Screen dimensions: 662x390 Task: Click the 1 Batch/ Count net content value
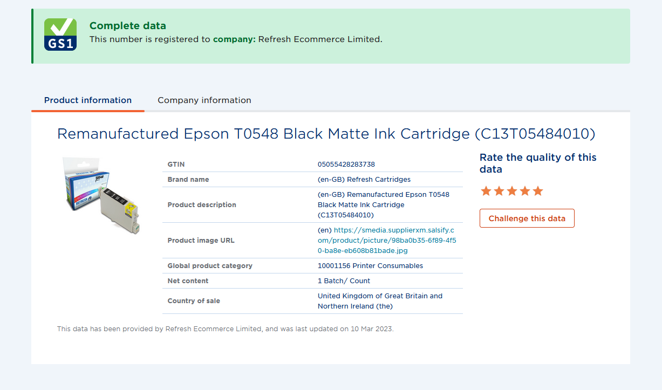pyautogui.click(x=344, y=280)
